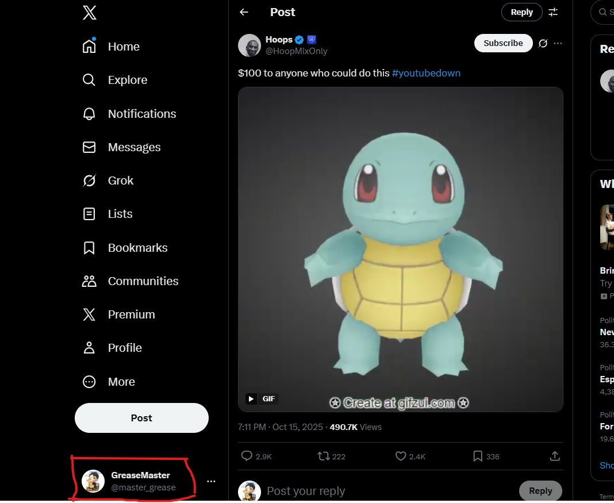
Task: Click the X logo in sidebar
Action: pyautogui.click(x=89, y=13)
